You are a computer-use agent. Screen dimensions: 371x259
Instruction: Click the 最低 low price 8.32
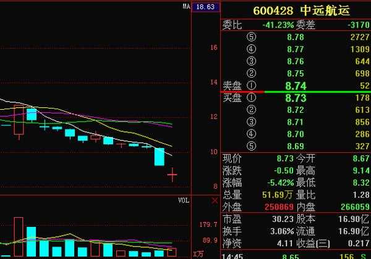(361, 183)
